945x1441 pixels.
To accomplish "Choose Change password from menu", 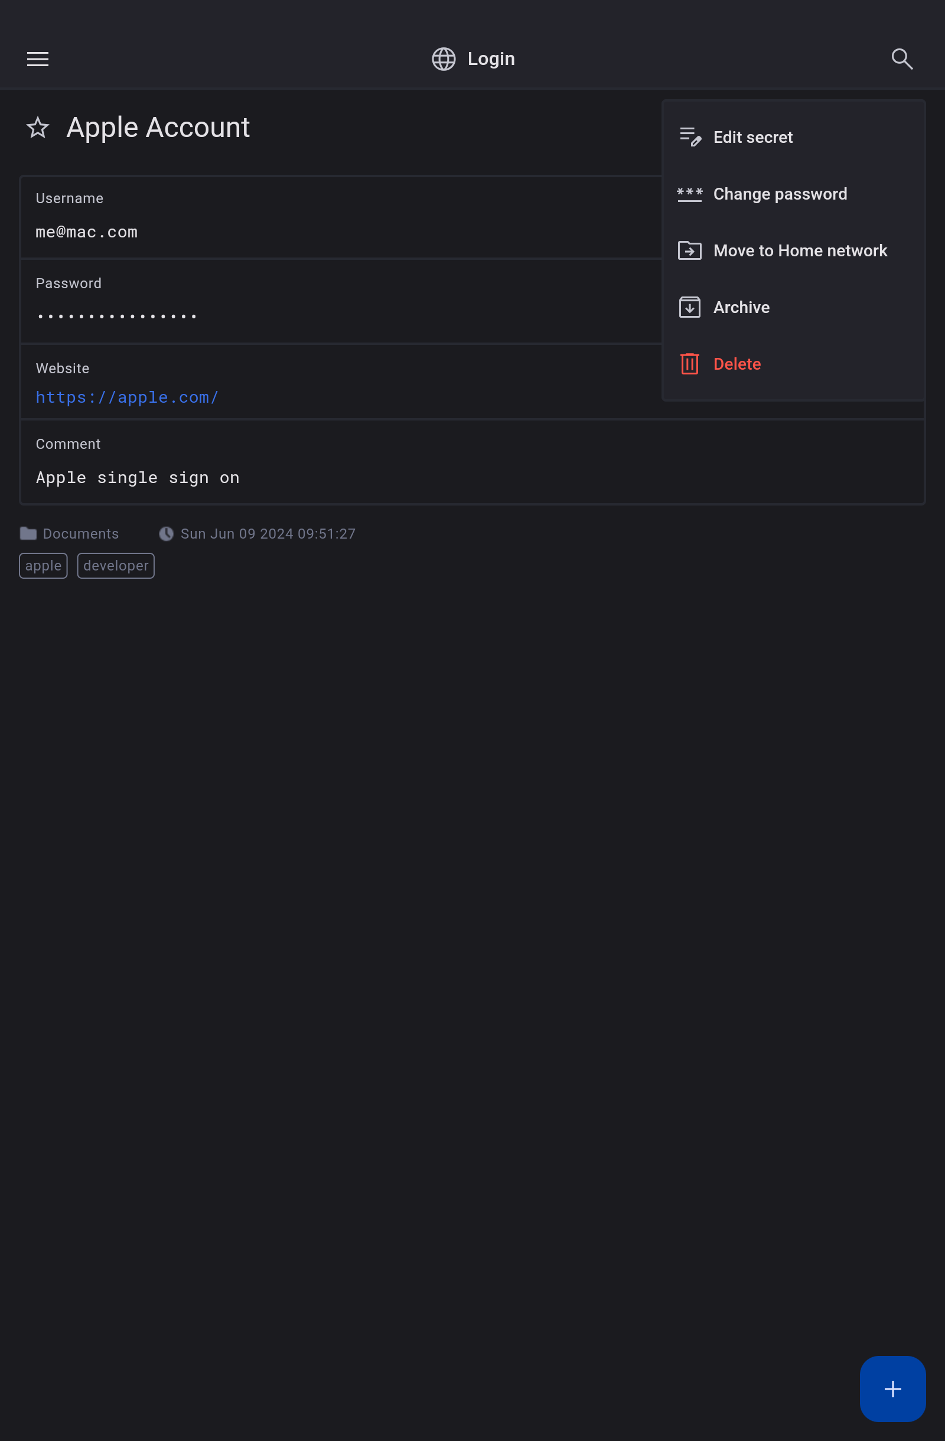I will (780, 194).
